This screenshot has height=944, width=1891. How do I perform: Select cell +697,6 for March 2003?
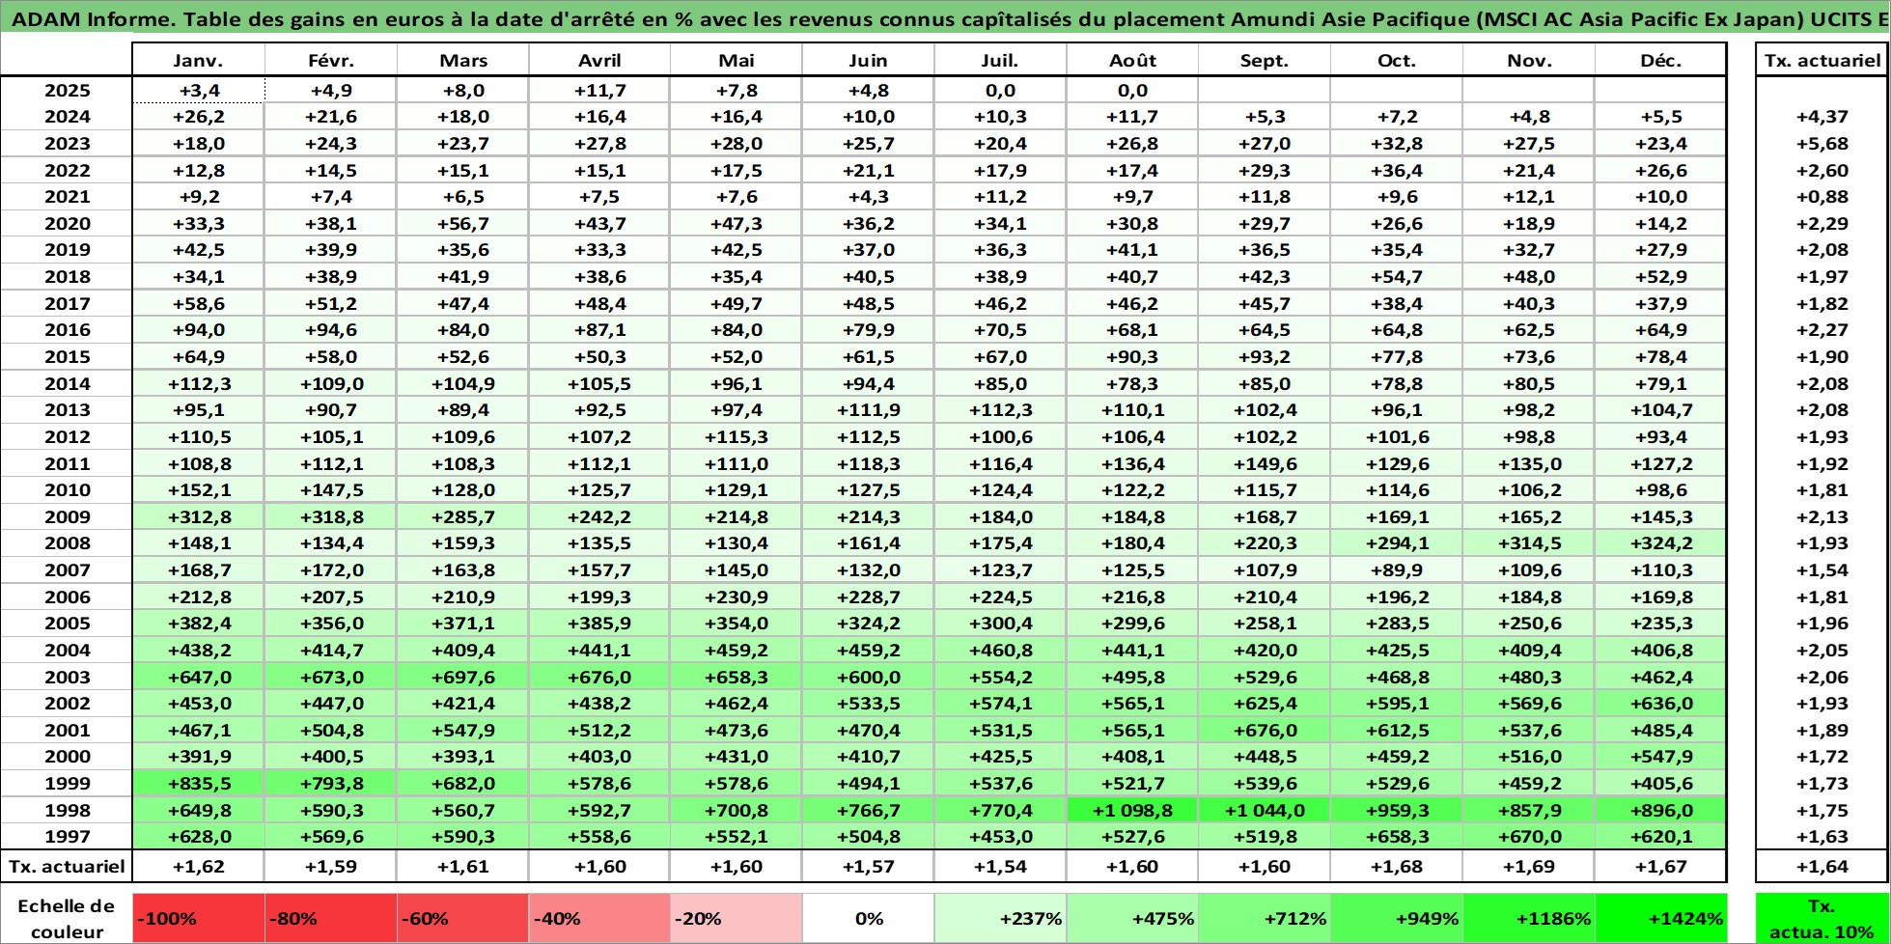click(463, 678)
